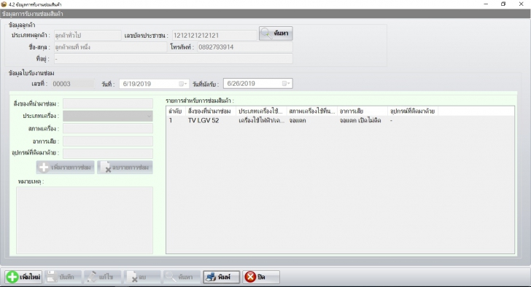Open the appointment date picker 6/26/2019
Image resolution: width=531 pixels, height=287 pixels.
[x=287, y=84]
